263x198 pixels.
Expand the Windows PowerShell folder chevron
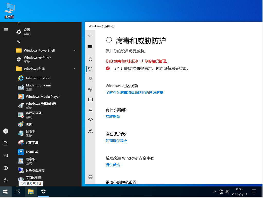point(75,50)
